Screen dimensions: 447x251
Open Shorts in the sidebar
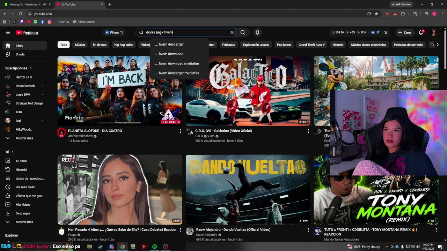25,54
